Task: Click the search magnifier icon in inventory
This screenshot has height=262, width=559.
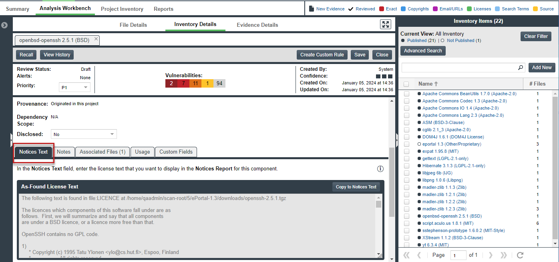Action: point(521,68)
